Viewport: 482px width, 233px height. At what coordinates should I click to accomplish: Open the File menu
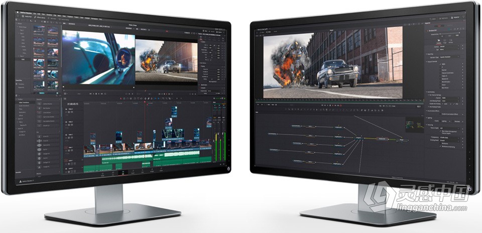pos(35,14)
